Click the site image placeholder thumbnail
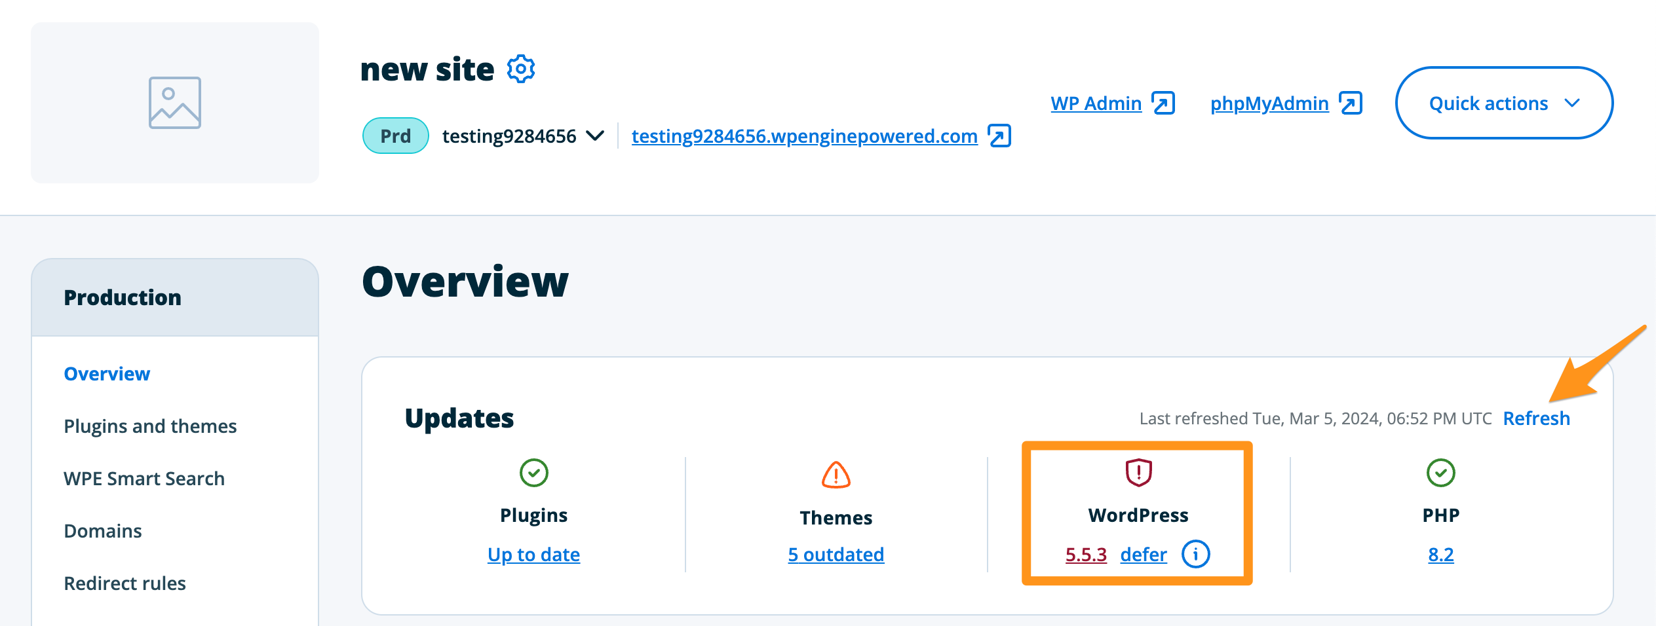 click(174, 103)
